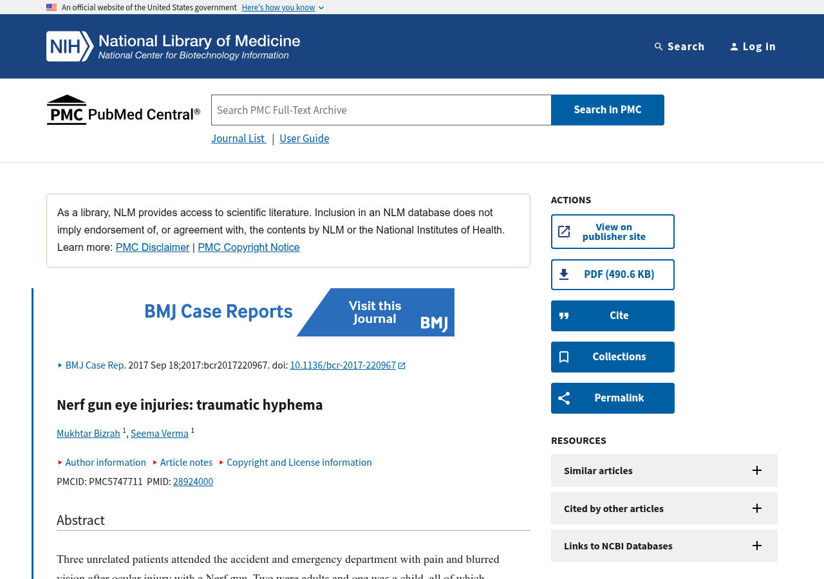Screen dimensions: 824x579
Task: Click plus icon for Links to NCBI Databases
Action: [758, 546]
